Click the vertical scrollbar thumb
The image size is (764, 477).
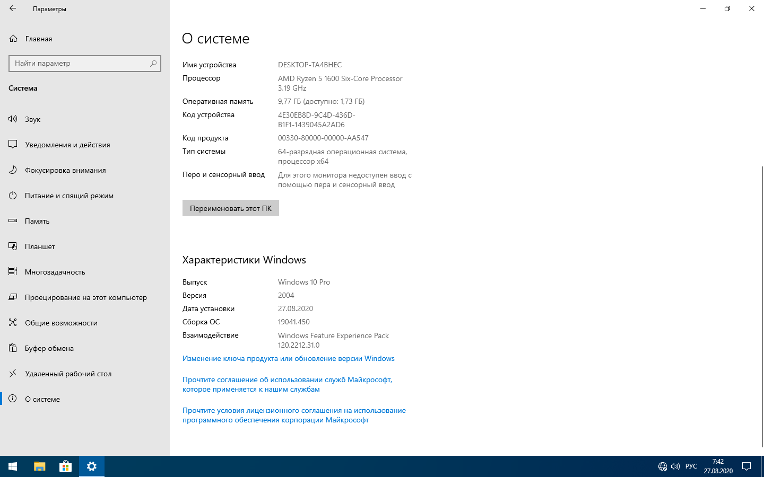[762, 306]
